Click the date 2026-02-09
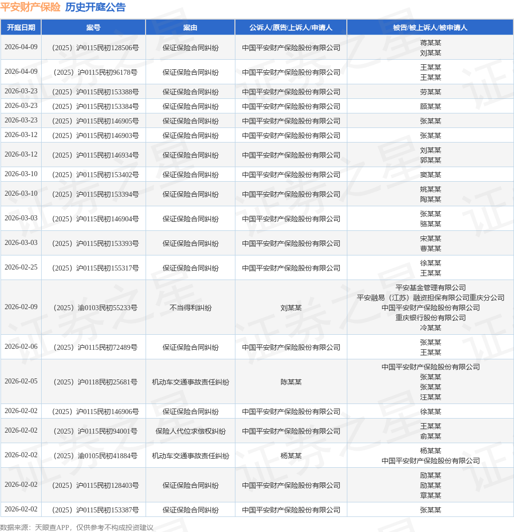Viewport: 514px width, 532px height. (21, 307)
